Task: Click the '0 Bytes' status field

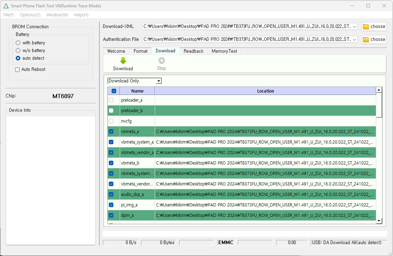Action: click(159, 242)
